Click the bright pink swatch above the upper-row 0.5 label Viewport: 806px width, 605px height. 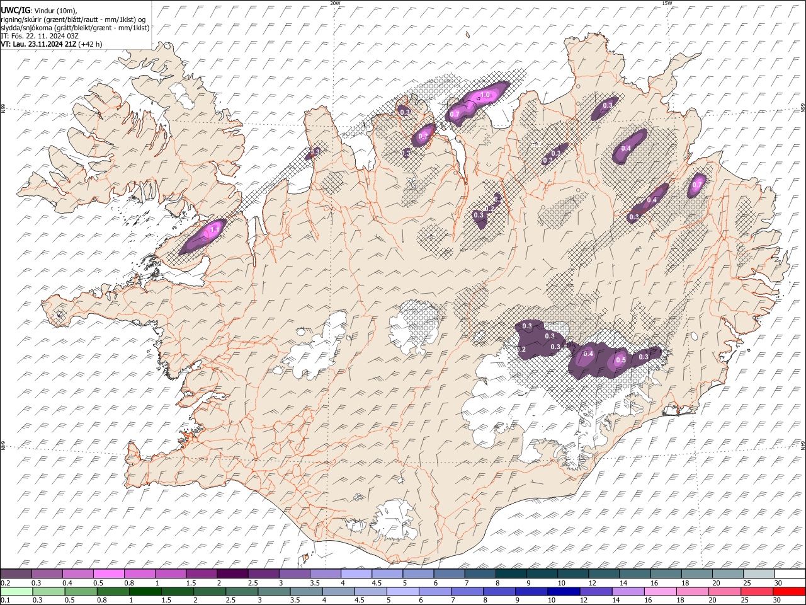109,574
